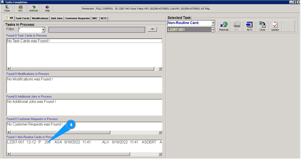Click right scroll arrow of Task Cards list
This screenshot has width=301, height=159.
(x=160, y=69)
